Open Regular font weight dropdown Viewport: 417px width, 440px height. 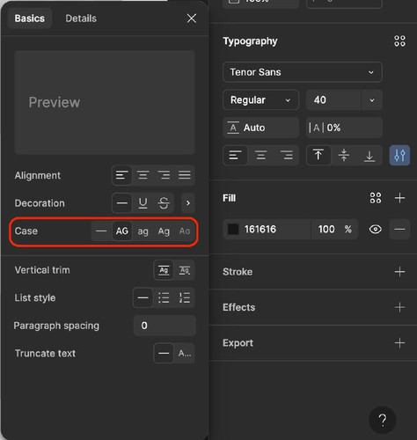pyautogui.click(x=260, y=100)
